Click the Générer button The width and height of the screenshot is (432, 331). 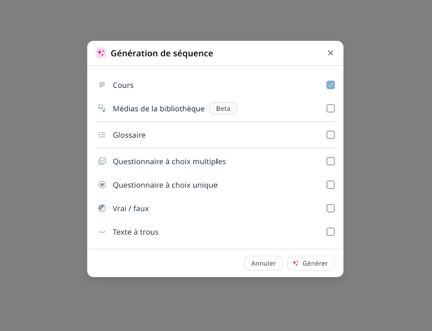pyautogui.click(x=310, y=263)
